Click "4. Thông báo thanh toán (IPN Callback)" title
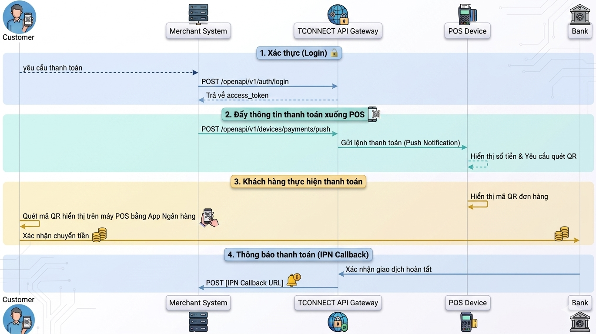The height and width of the screenshot is (334, 596). pyautogui.click(x=298, y=254)
